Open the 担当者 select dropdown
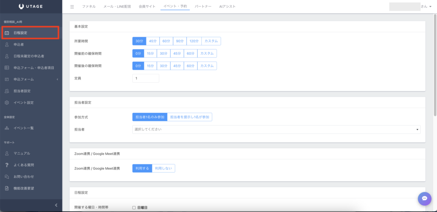 [276, 129]
